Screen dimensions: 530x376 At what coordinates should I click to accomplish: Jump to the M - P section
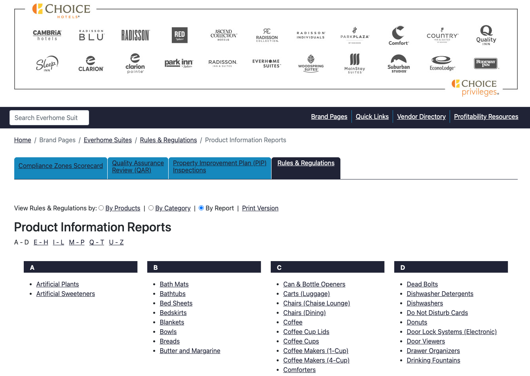click(77, 242)
